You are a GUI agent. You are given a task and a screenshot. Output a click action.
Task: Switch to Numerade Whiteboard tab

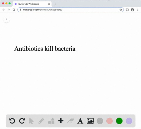32,4
